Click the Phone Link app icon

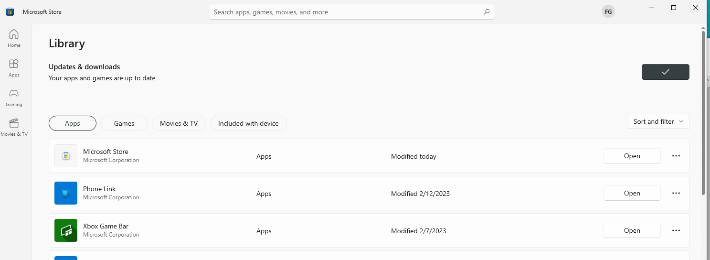pos(66,193)
